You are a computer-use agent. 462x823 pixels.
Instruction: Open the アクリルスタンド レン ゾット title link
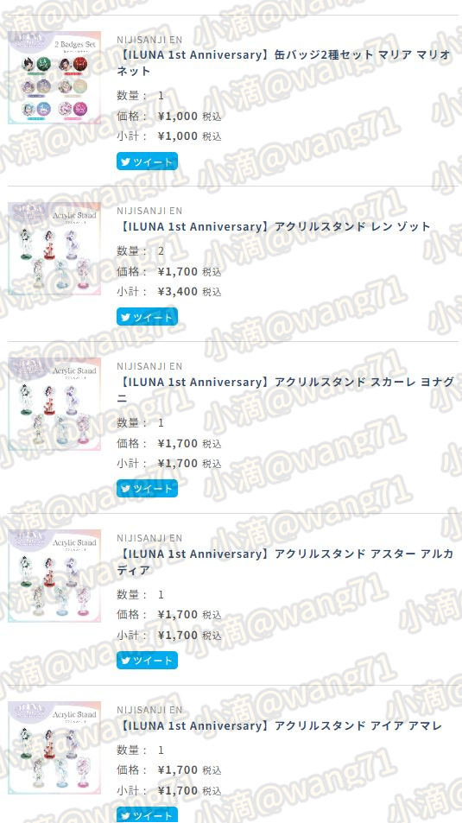coord(274,227)
